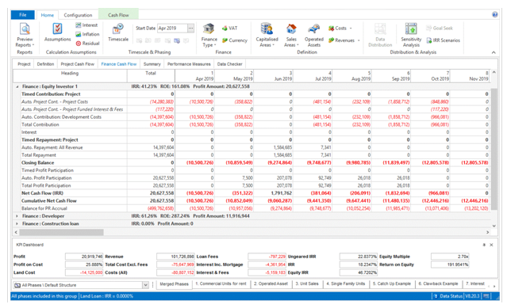Collapse Finance : Equity Investor 1 group

point(17,87)
